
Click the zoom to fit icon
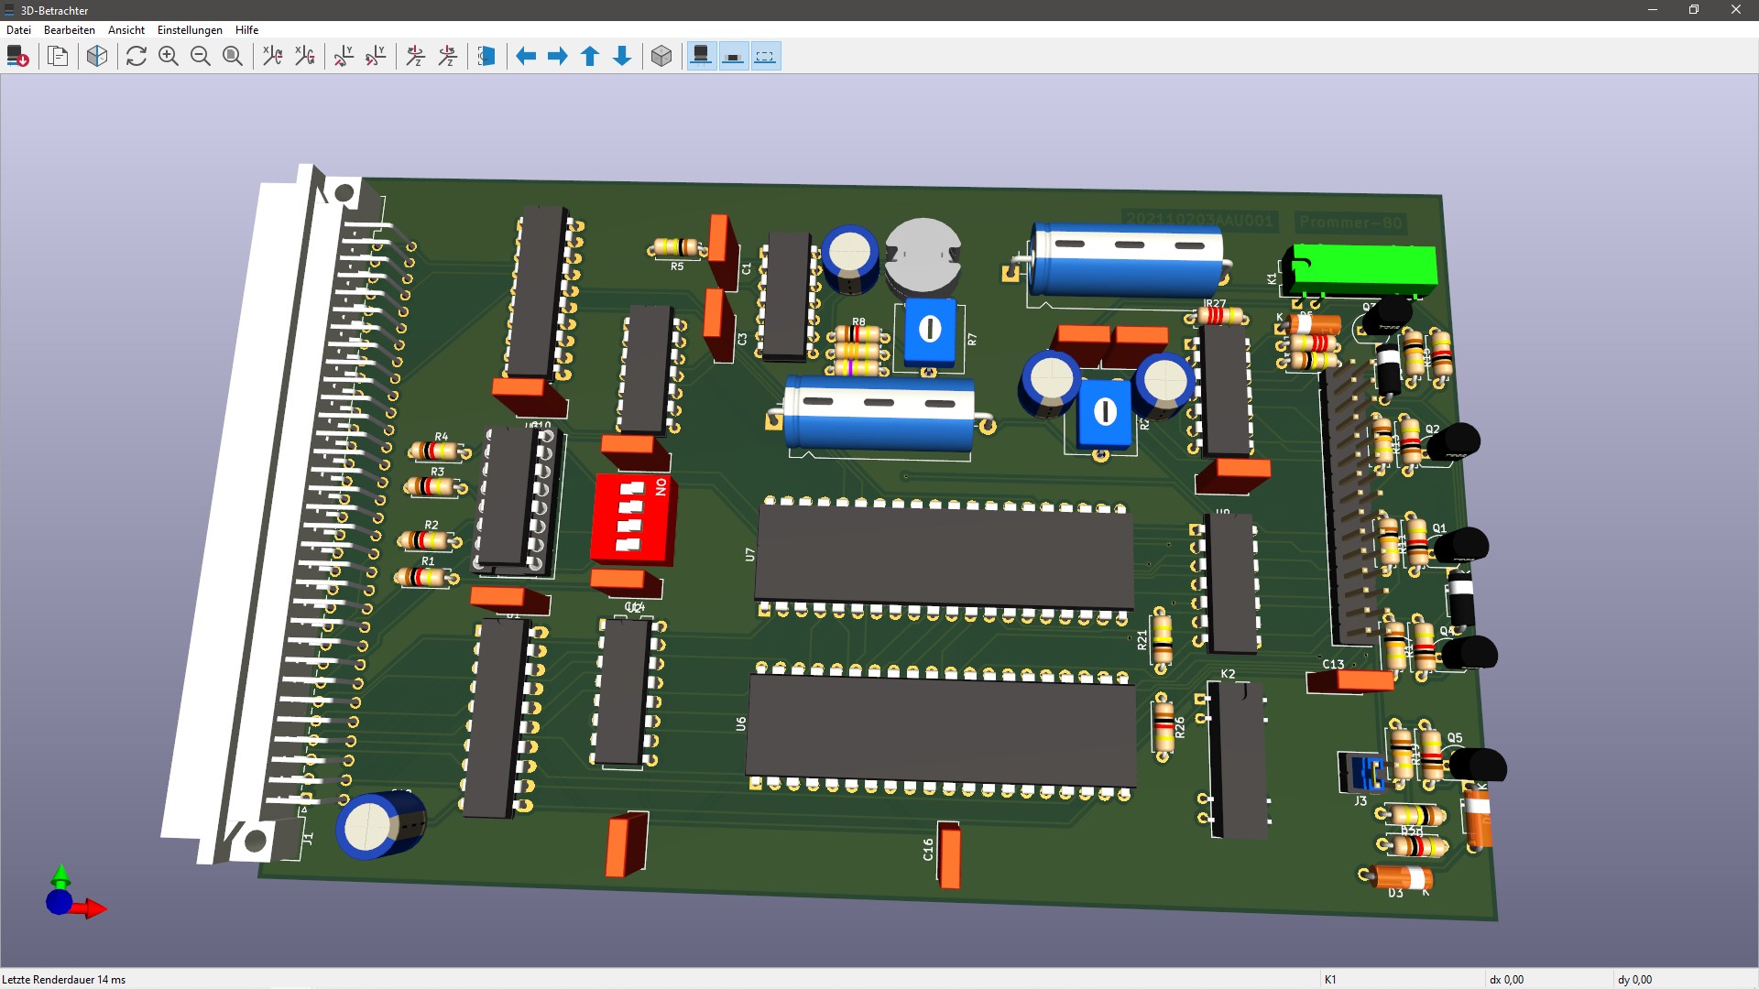pos(233,57)
